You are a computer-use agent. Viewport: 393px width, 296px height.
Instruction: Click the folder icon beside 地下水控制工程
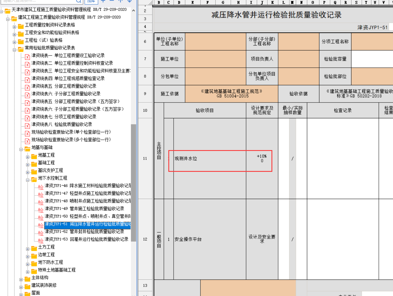click(34, 180)
